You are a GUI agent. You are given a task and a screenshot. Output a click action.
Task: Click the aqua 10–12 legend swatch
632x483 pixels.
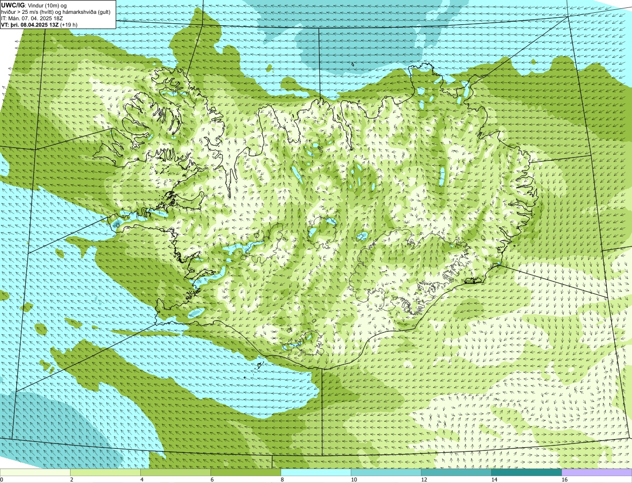(386, 472)
